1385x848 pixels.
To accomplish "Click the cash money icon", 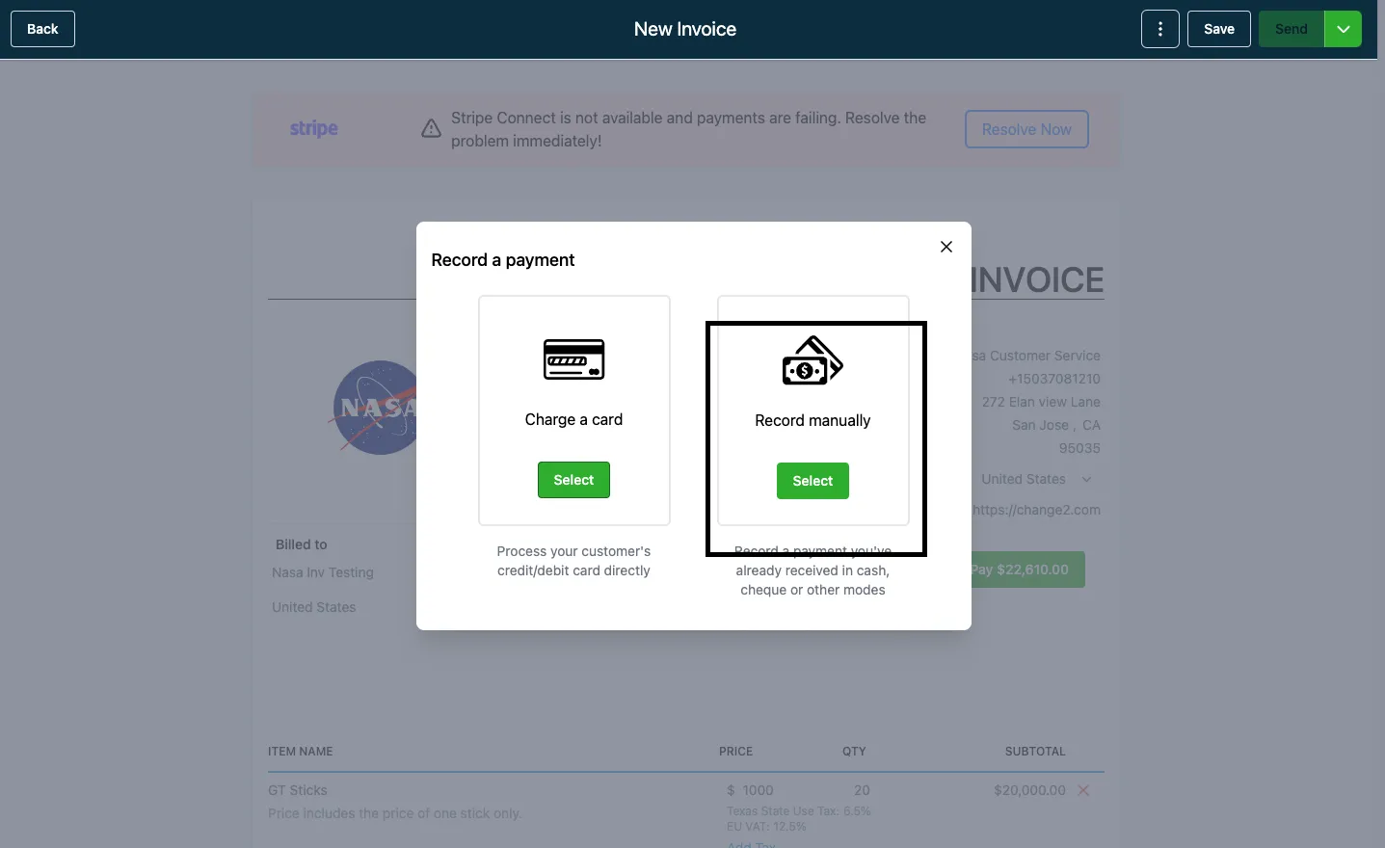I will click(x=812, y=360).
